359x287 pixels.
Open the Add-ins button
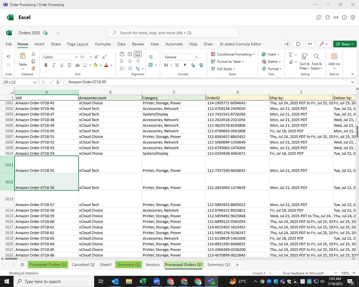click(334, 61)
